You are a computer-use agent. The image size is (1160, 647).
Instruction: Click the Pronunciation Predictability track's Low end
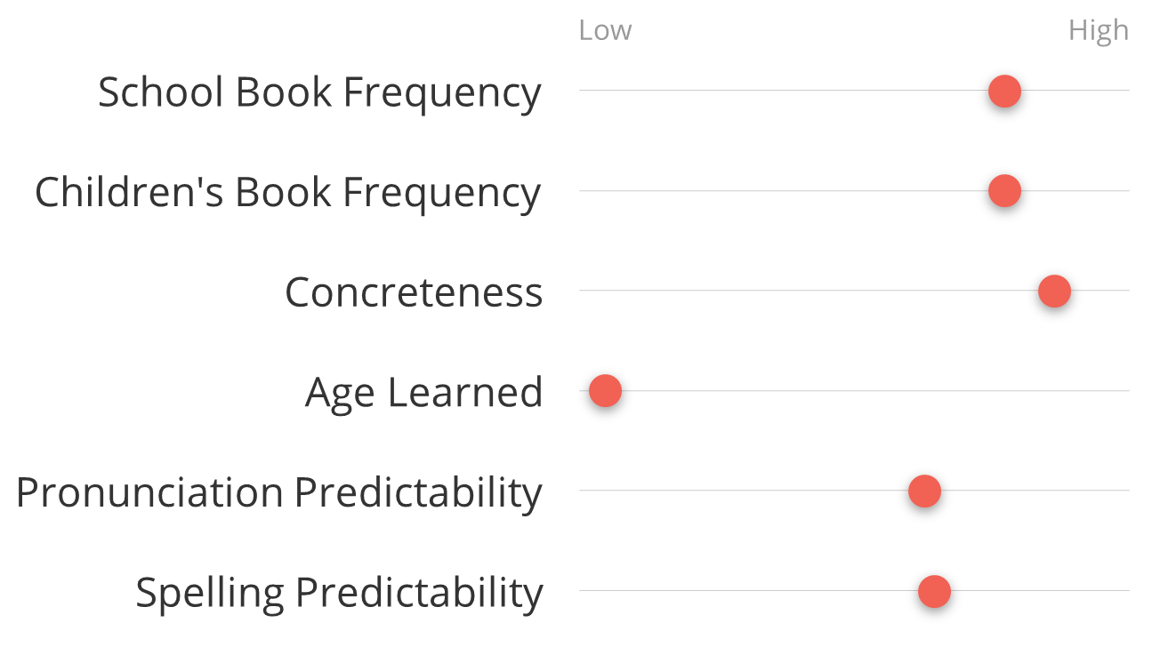tap(584, 491)
